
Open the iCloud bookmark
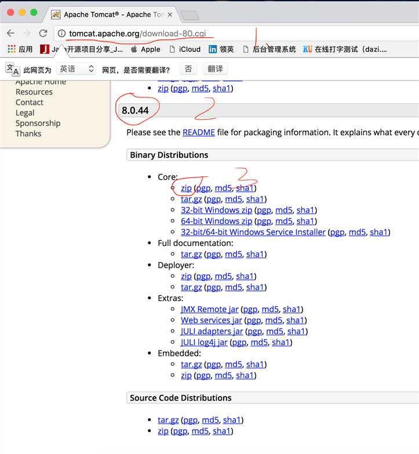pyautogui.click(x=185, y=49)
